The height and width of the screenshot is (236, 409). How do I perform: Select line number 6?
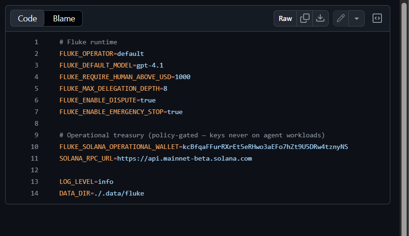click(36, 101)
